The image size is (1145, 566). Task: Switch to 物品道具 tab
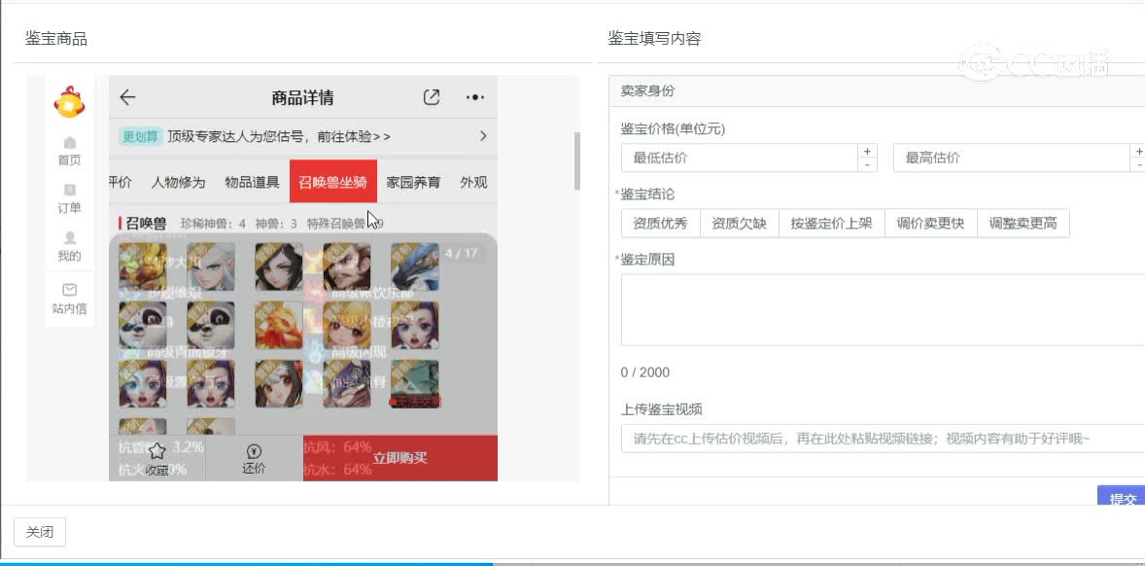click(252, 182)
